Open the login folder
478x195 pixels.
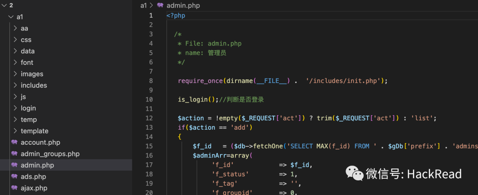click(x=28, y=108)
